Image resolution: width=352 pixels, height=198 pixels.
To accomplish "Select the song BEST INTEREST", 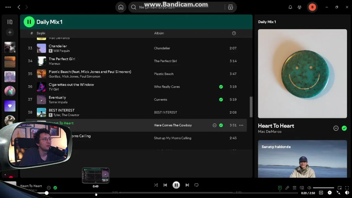I will tap(62, 110).
